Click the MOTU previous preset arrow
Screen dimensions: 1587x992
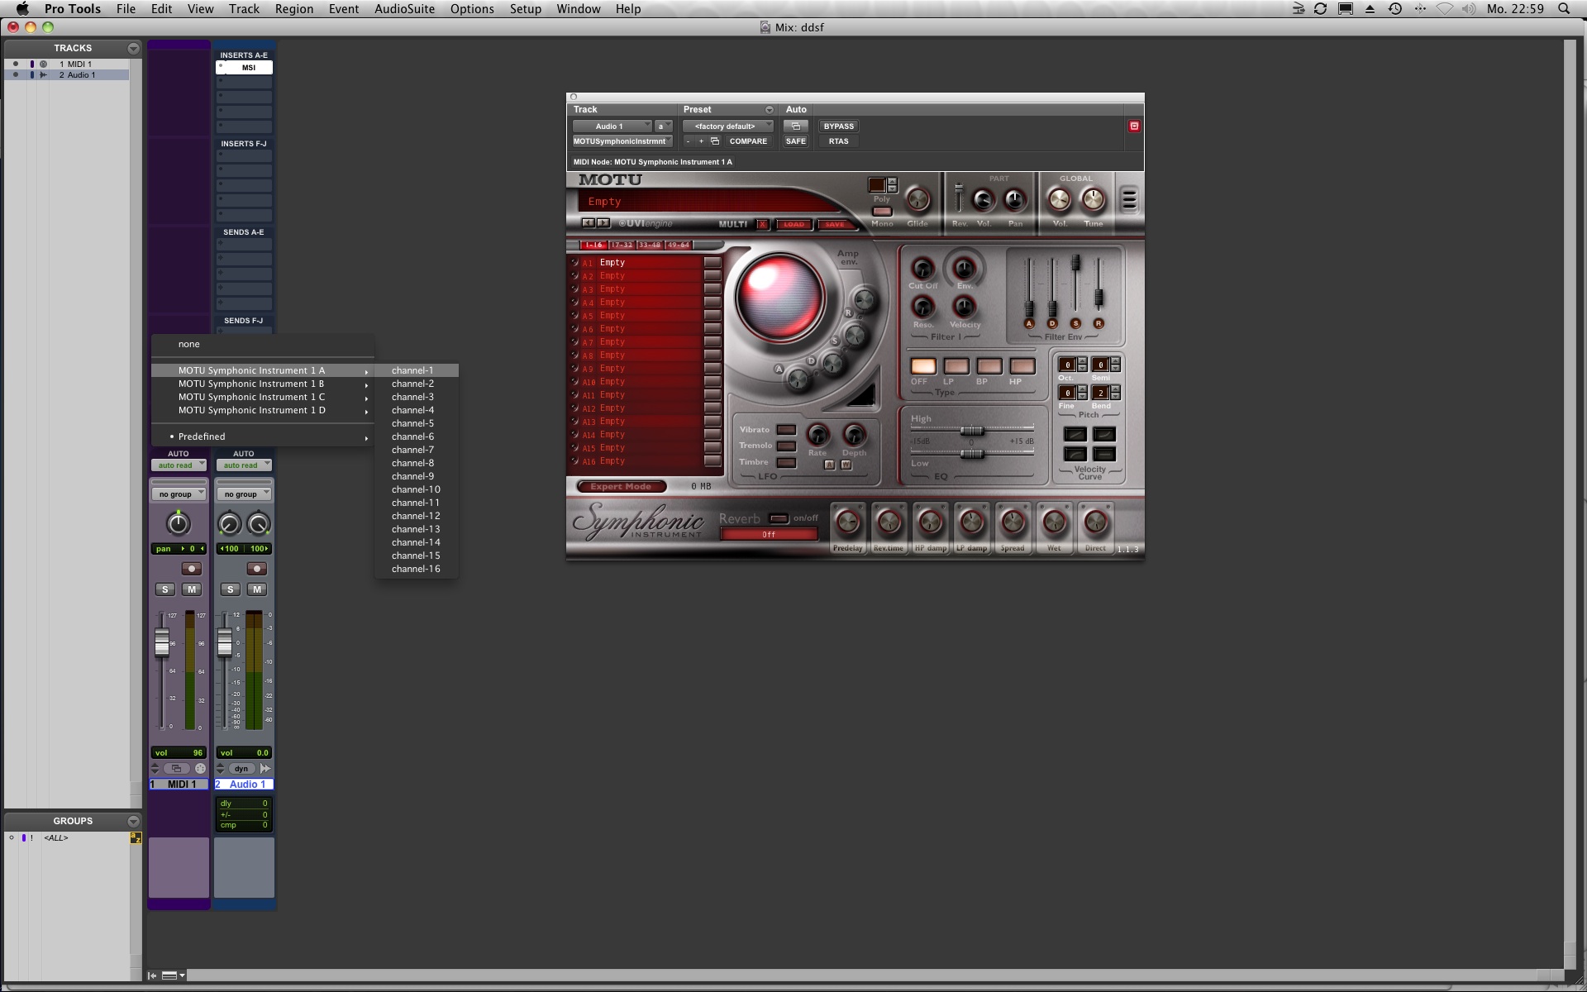coord(588,223)
